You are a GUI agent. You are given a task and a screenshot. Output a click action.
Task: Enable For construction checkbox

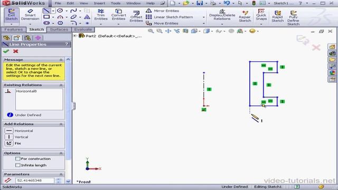pos(17,159)
